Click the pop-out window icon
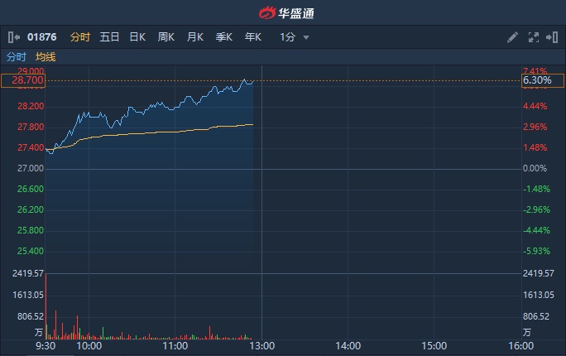The width and height of the screenshot is (566, 356). (552, 37)
